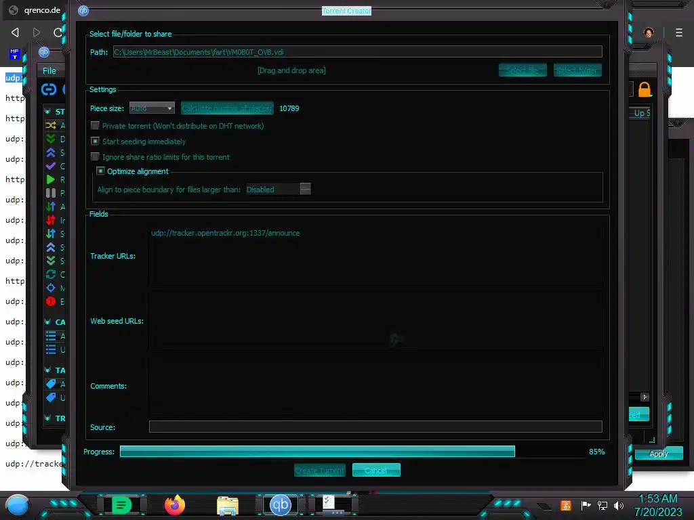Image resolution: width=694 pixels, height=520 pixels.
Task: Click the Path input field
Action: click(358, 51)
